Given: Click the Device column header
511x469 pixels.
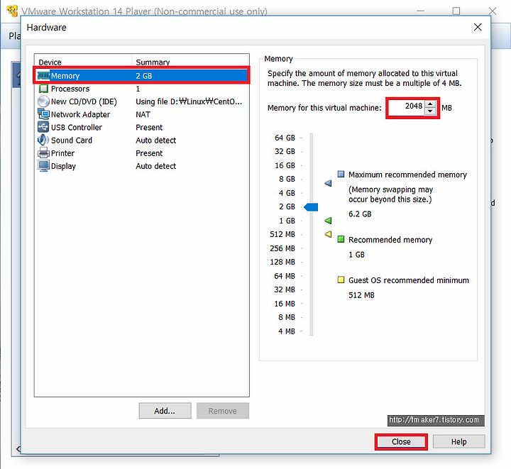Looking at the screenshot, I should point(83,62).
